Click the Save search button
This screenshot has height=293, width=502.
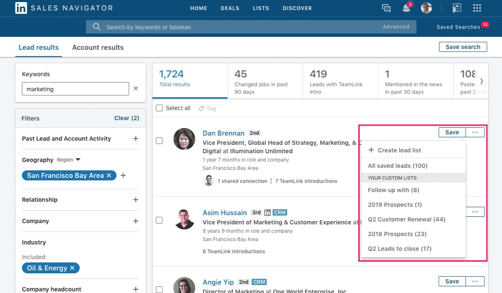pos(463,46)
